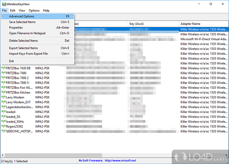229x164 pixels.
Task: Choose Import Keys From Export File
Action: coord(37,54)
